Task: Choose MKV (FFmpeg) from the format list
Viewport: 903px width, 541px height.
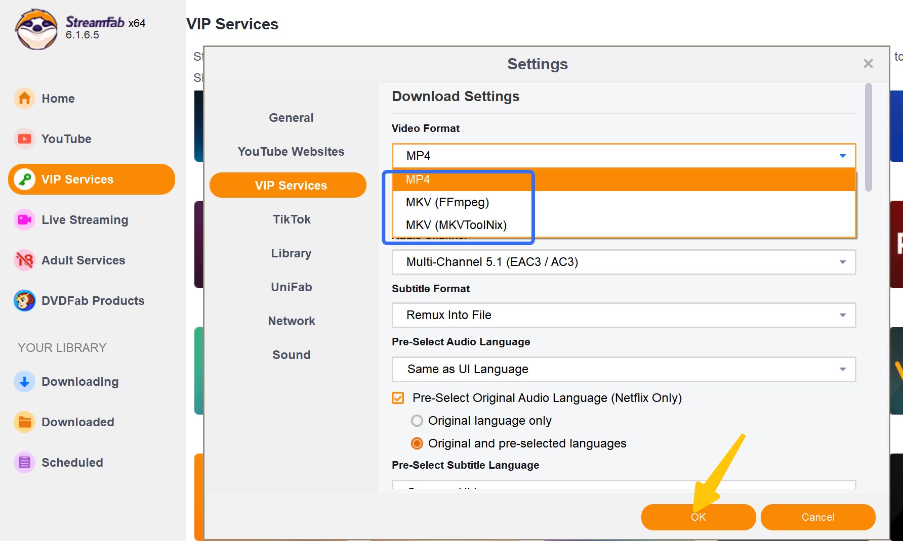Action: click(624, 202)
